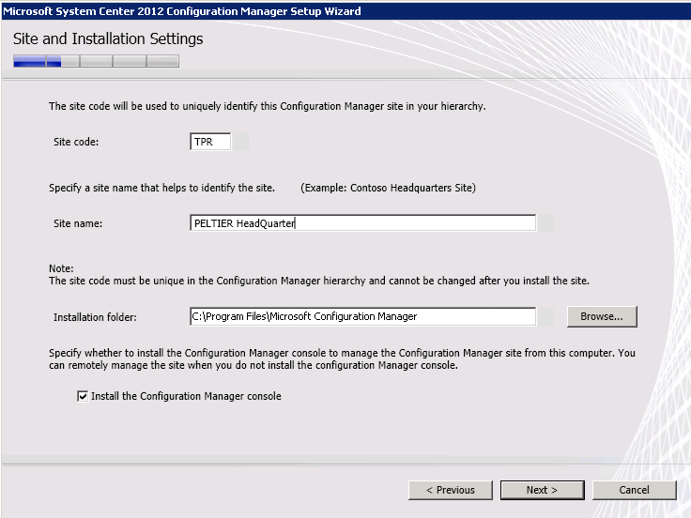Open the Browse... folder dialog
The image size is (691, 518).
602,316
